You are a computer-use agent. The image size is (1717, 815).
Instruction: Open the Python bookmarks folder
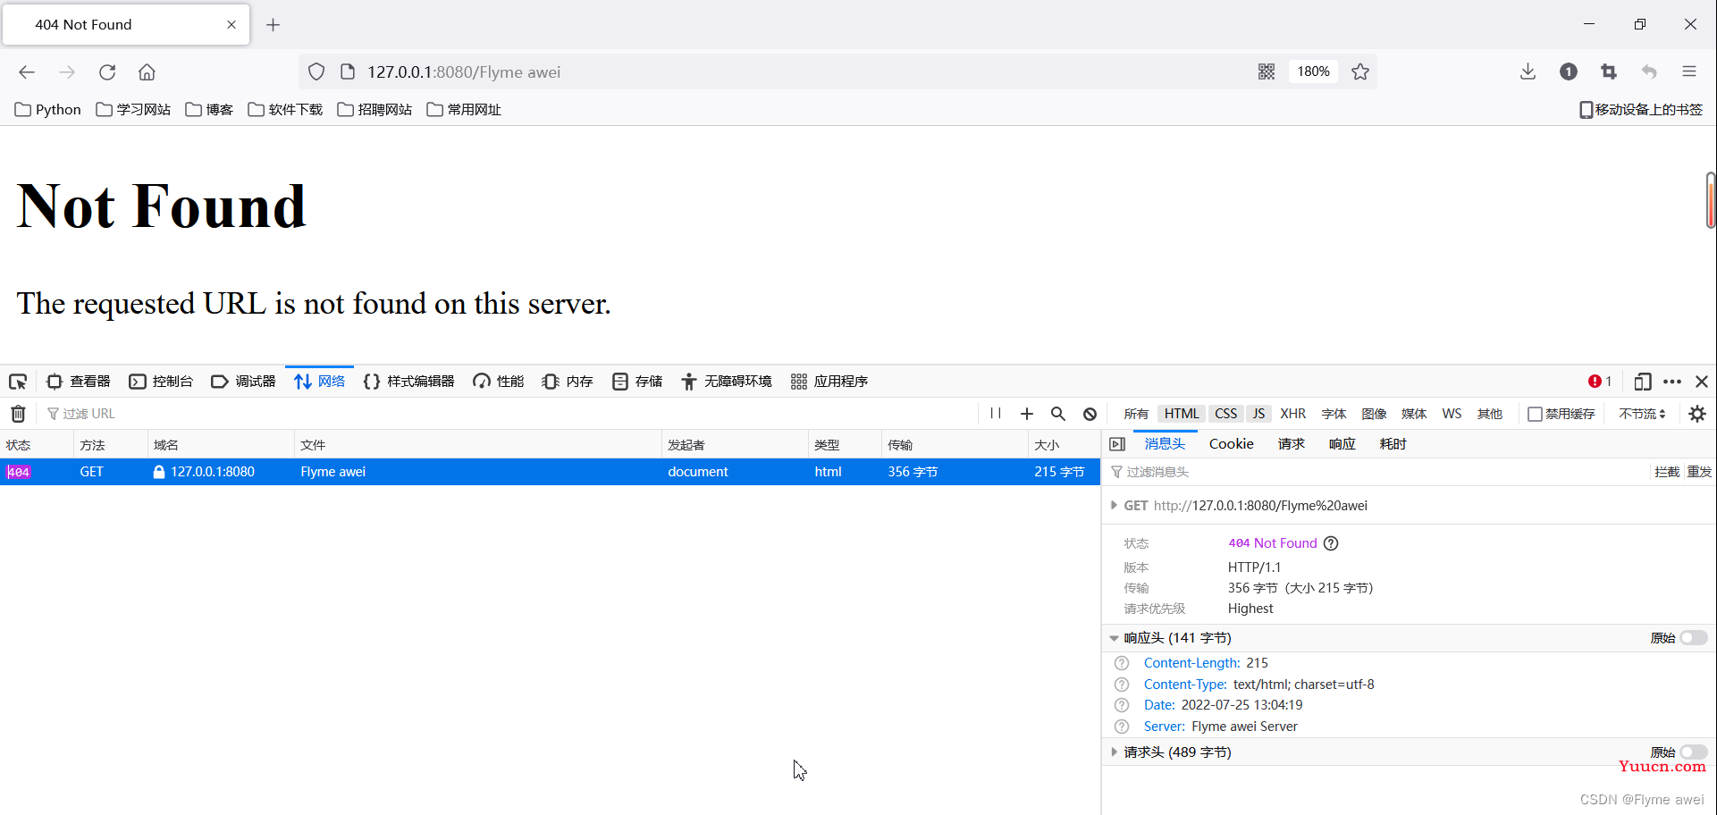coord(48,109)
